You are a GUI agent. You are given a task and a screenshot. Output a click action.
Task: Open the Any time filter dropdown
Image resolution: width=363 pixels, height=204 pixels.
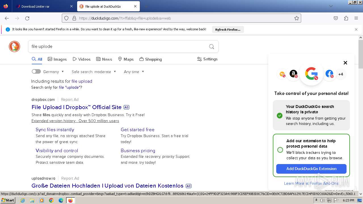134,72
